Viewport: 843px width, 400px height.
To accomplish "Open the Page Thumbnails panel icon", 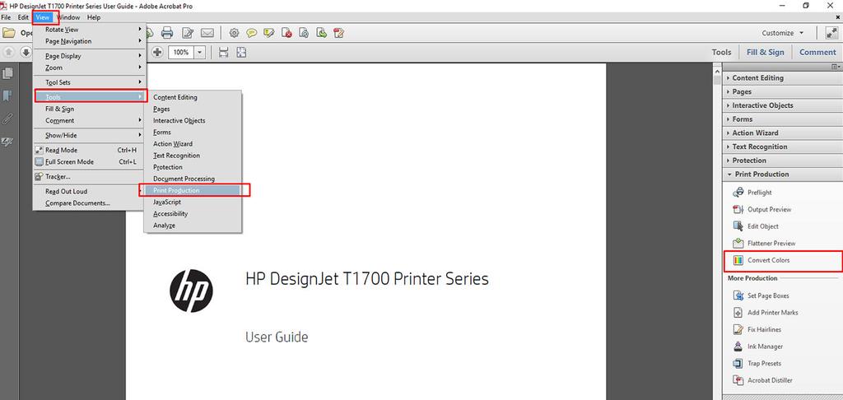I will 8,73.
